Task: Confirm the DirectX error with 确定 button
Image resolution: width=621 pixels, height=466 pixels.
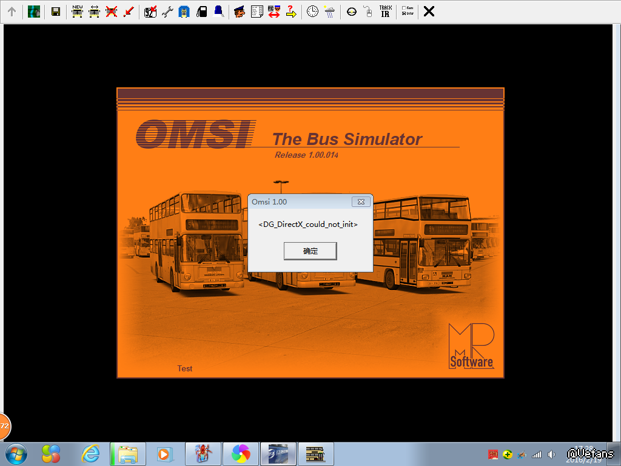Action: [310, 251]
